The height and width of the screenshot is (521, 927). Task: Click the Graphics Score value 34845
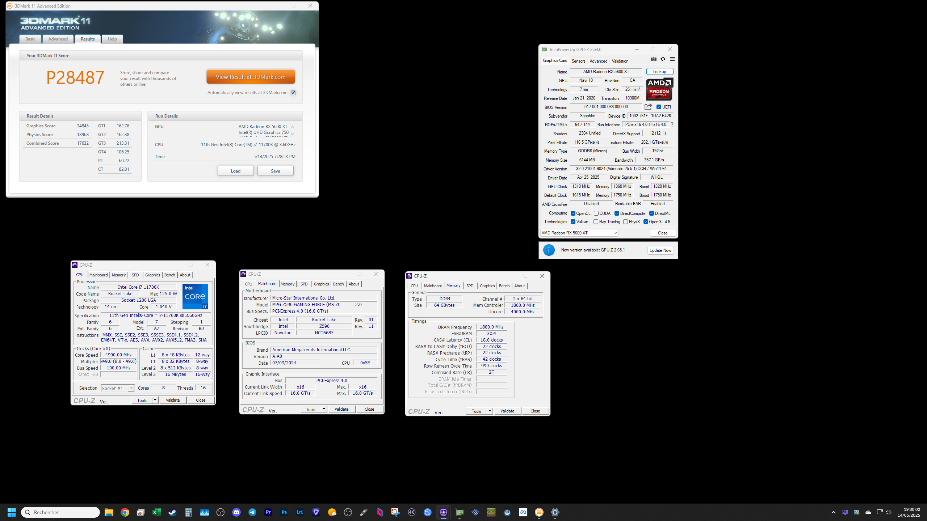tap(83, 126)
